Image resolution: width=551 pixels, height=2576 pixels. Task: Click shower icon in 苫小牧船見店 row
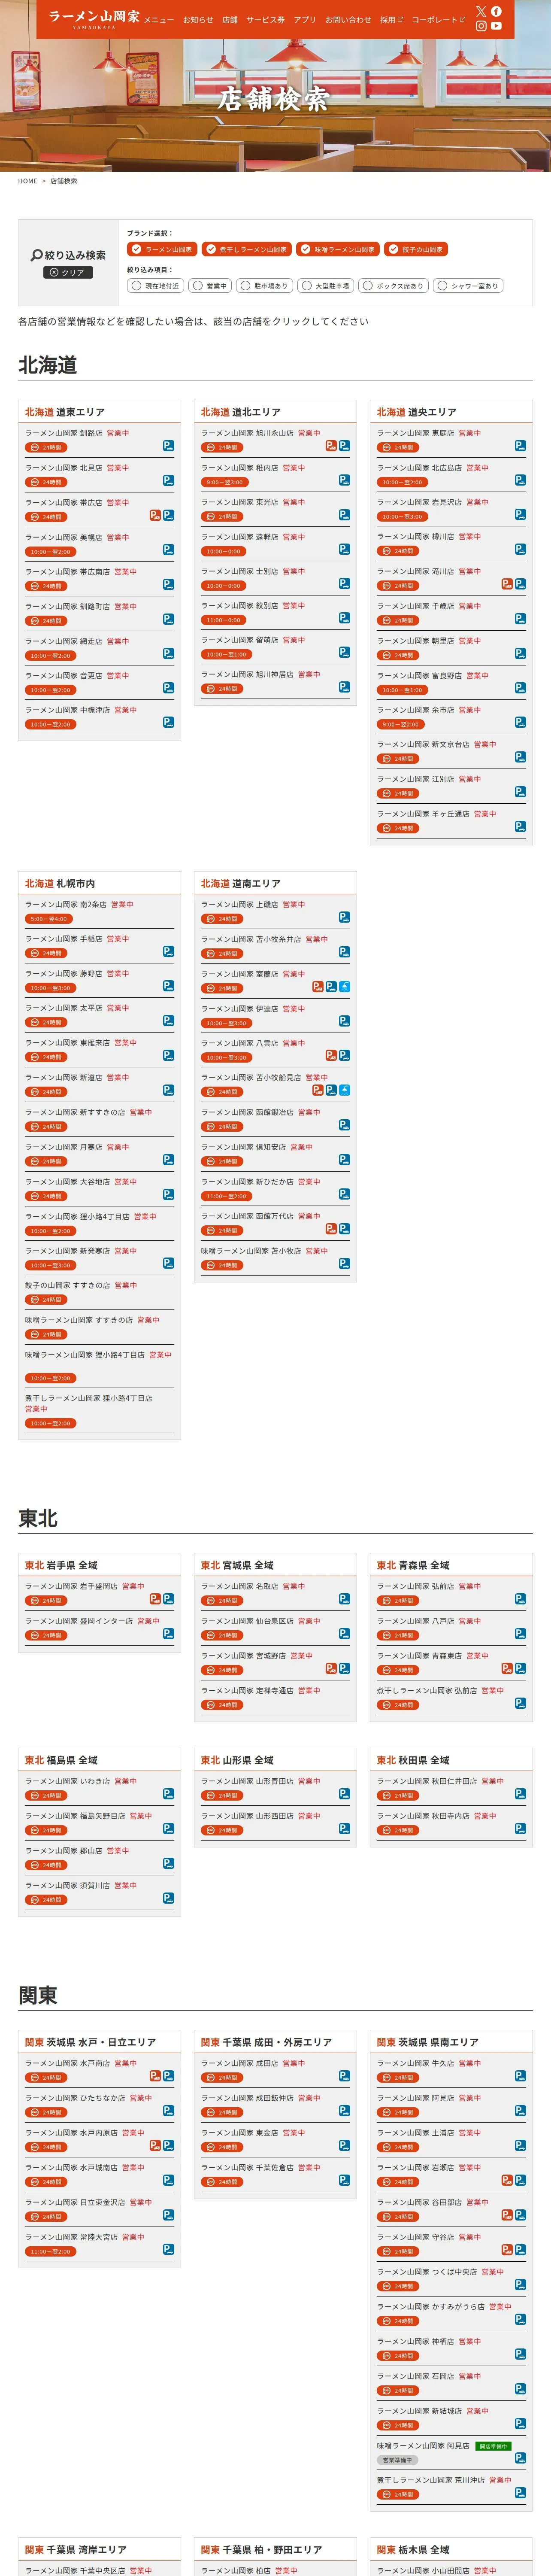coord(344,1090)
